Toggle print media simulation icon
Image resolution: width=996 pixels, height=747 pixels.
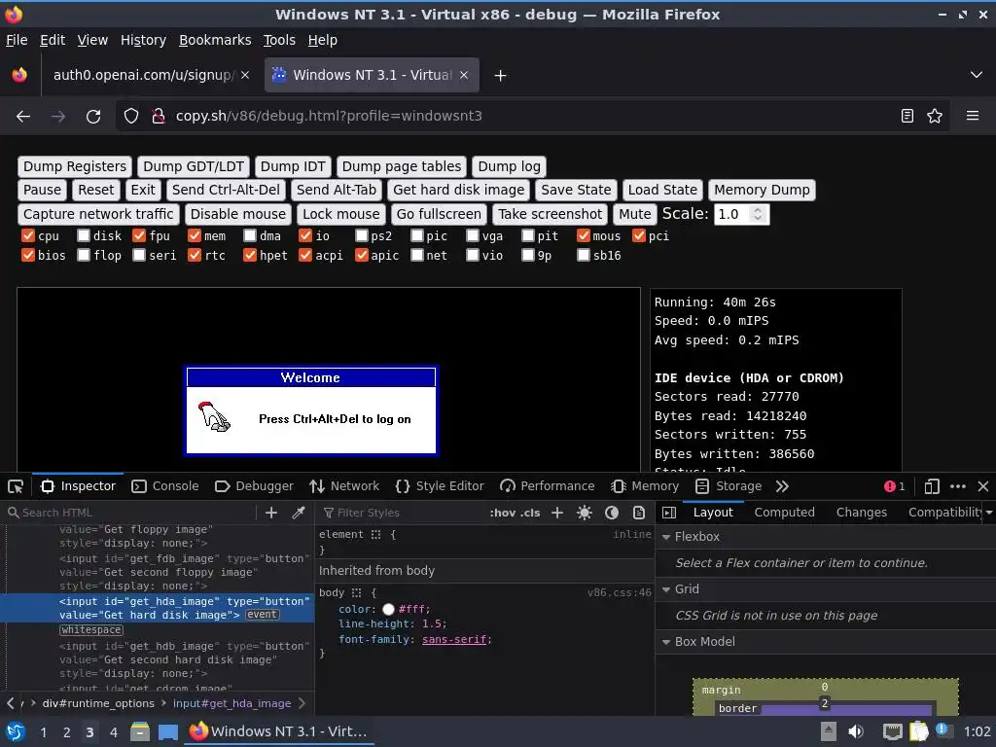[639, 513]
